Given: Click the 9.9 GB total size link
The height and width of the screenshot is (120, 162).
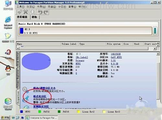Looking at the screenshot, I should pos(114,64).
